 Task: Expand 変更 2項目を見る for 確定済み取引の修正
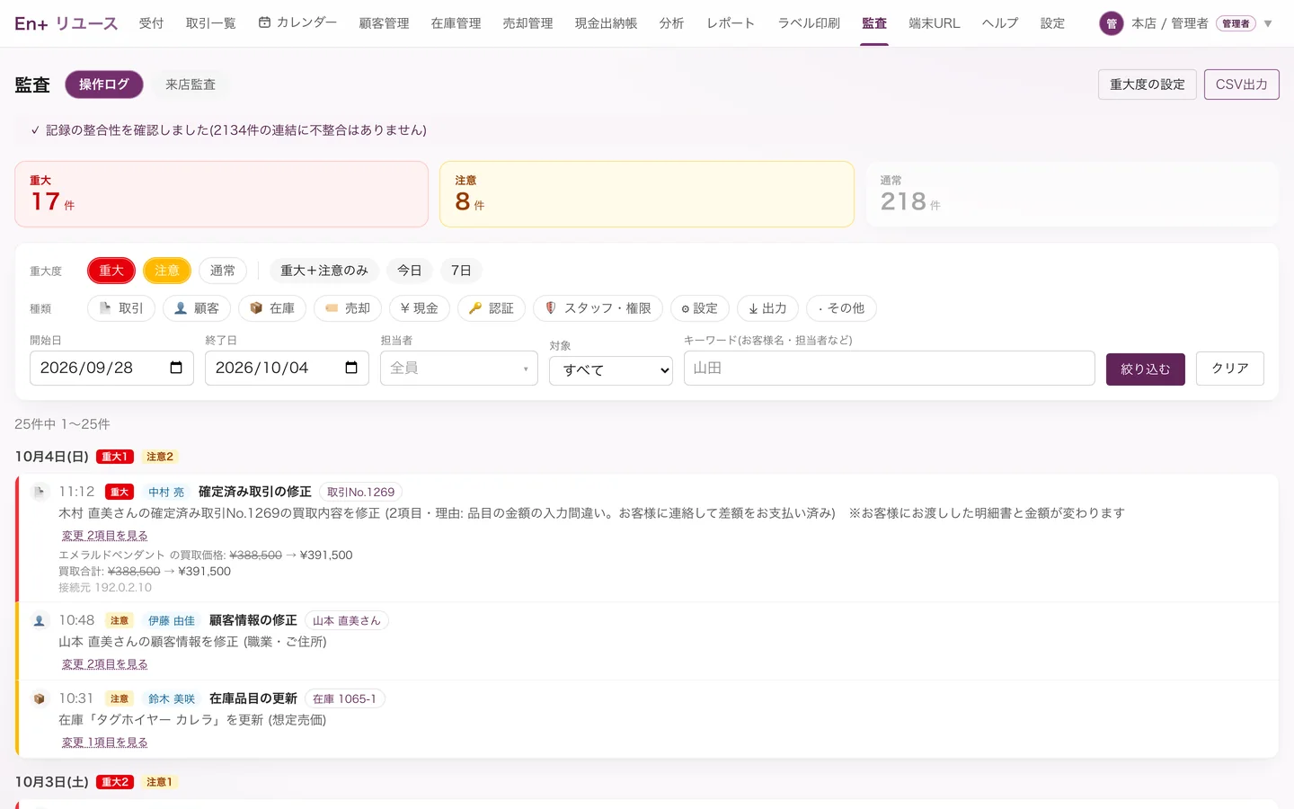pyautogui.click(x=104, y=536)
